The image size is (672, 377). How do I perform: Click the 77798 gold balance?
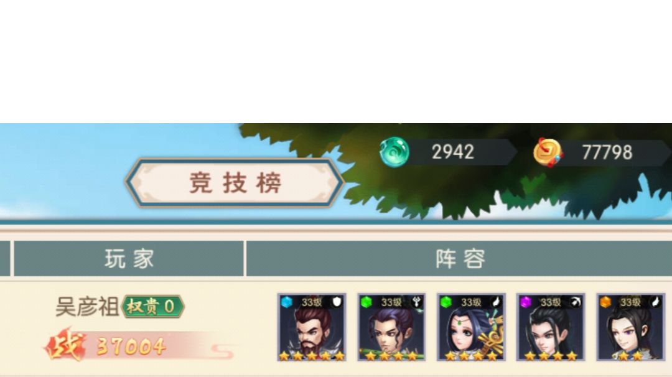[x=607, y=152]
